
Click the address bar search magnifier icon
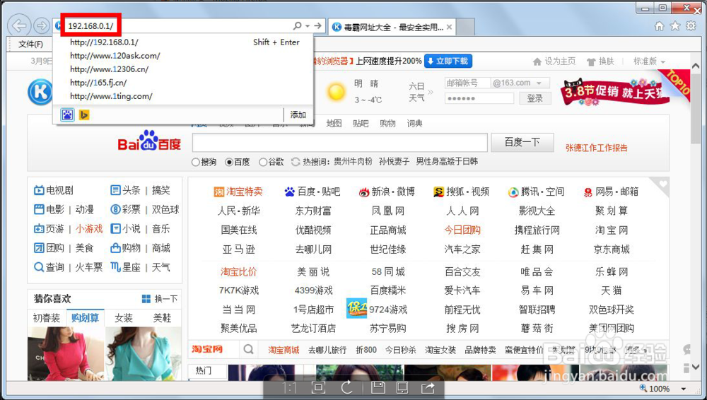[297, 25]
